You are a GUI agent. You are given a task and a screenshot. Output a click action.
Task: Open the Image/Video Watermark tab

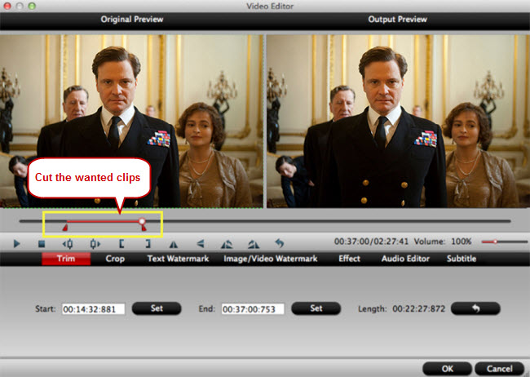click(270, 259)
